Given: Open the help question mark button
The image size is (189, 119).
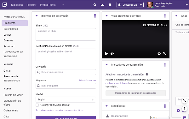Looking at the screenshot, I should pos(184,109).
